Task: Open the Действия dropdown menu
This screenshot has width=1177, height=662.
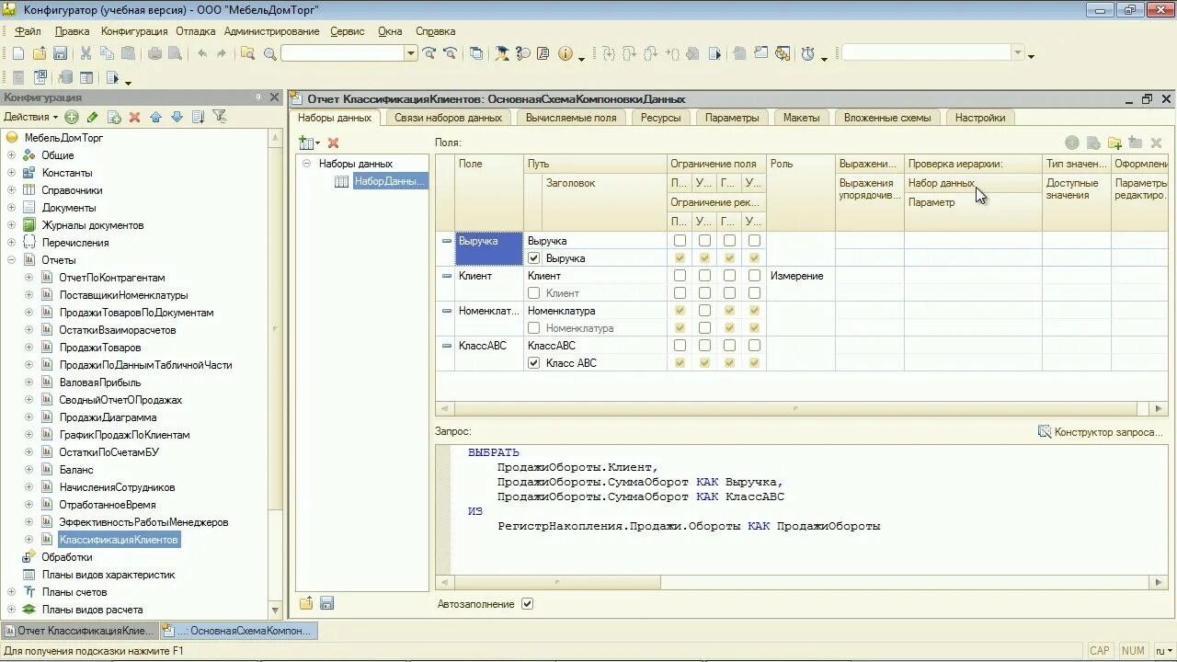Action: pyautogui.click(x=30, y=117)
